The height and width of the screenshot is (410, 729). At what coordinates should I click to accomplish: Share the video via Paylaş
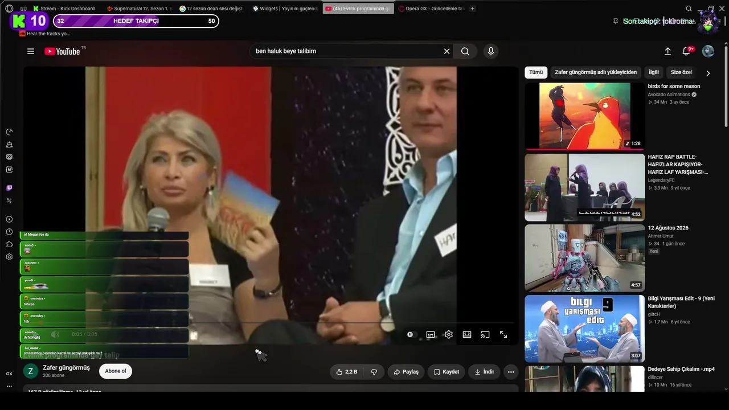(406, 372)
